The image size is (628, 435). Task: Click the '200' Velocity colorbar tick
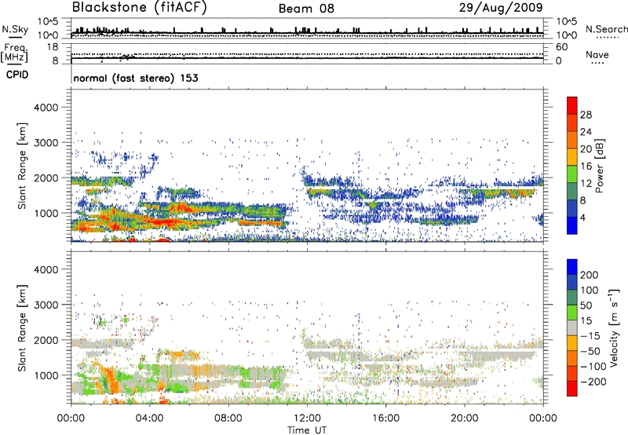tap(590, 275)
